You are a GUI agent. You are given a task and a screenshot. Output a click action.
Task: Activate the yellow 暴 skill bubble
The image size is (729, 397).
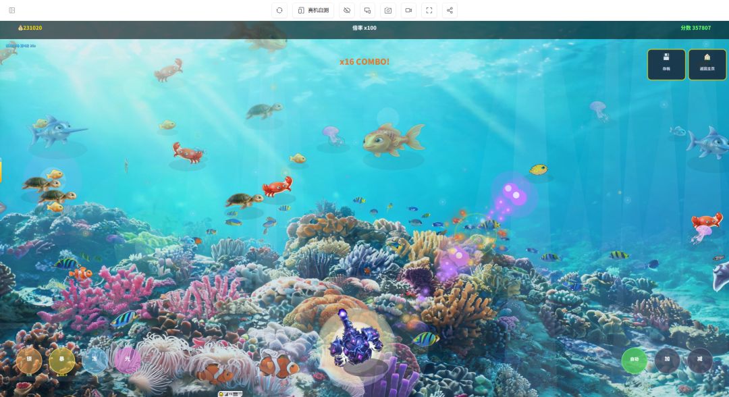[62, 360]
